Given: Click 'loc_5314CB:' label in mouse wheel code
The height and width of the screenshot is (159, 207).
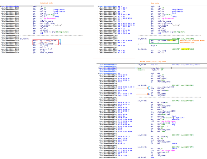Looking at the screenshot, I should [142, 85].
